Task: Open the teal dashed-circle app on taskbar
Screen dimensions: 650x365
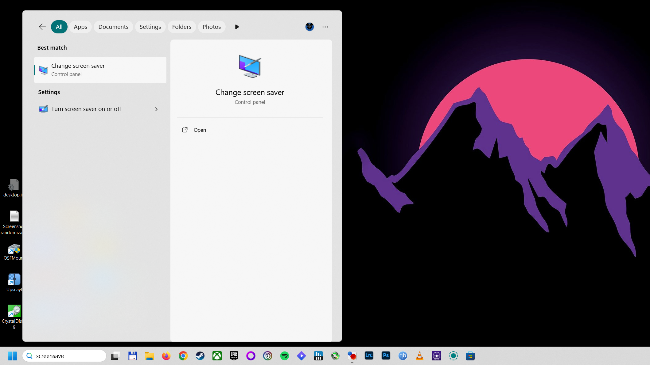Action: coord(453,356)
